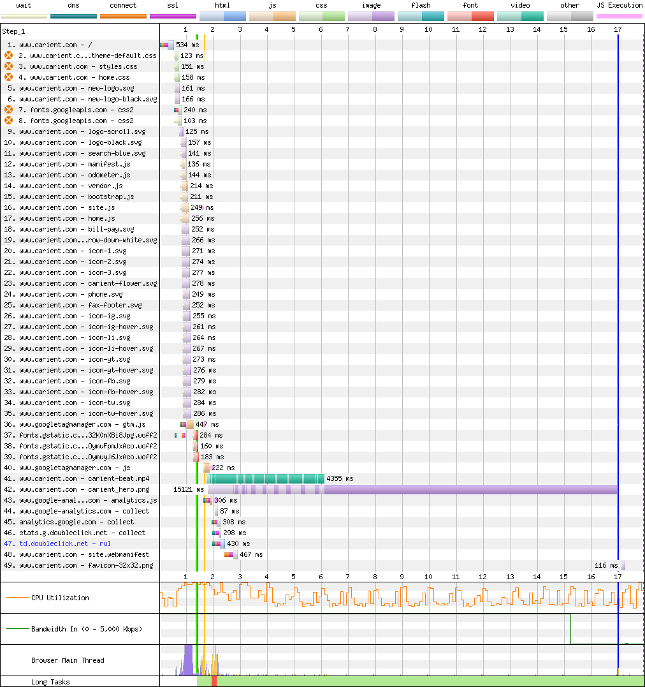Click the red block in Long Tasks strip
The width and height of the screenshot is (645, 687).
[214, 681]
